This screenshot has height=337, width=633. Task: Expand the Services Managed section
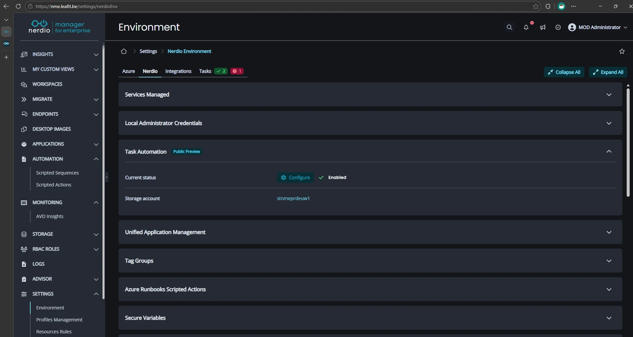[609, 95]
